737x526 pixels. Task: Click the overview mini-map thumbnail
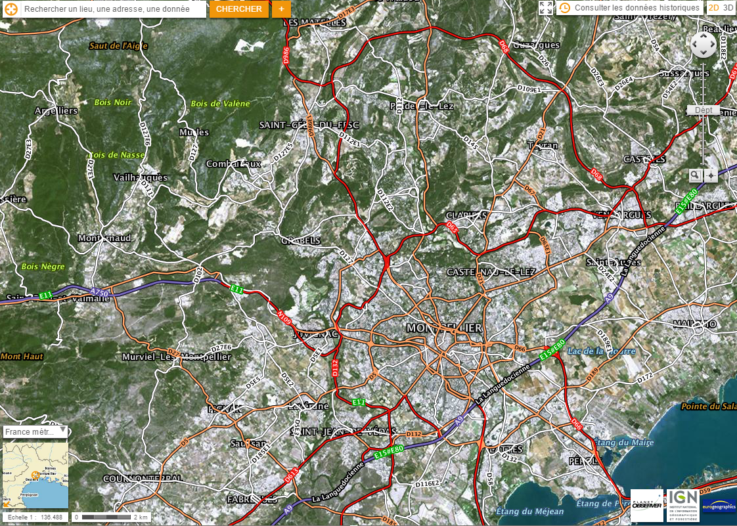click(x=35, y=475)
